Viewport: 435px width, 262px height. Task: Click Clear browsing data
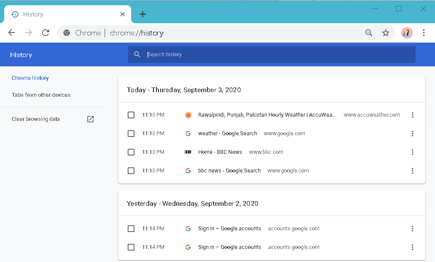point(36,119)
